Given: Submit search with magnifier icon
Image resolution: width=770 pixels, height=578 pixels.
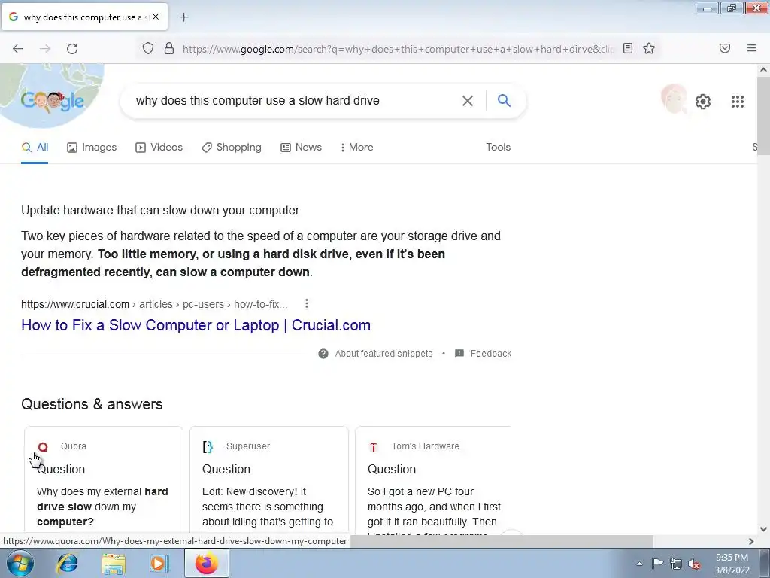Looking at the screenshot, I should pos(504,100).
